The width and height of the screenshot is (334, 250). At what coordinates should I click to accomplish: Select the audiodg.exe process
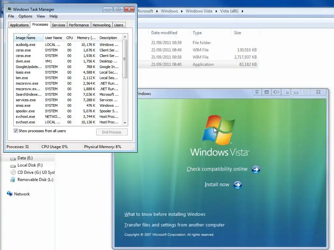68,45
